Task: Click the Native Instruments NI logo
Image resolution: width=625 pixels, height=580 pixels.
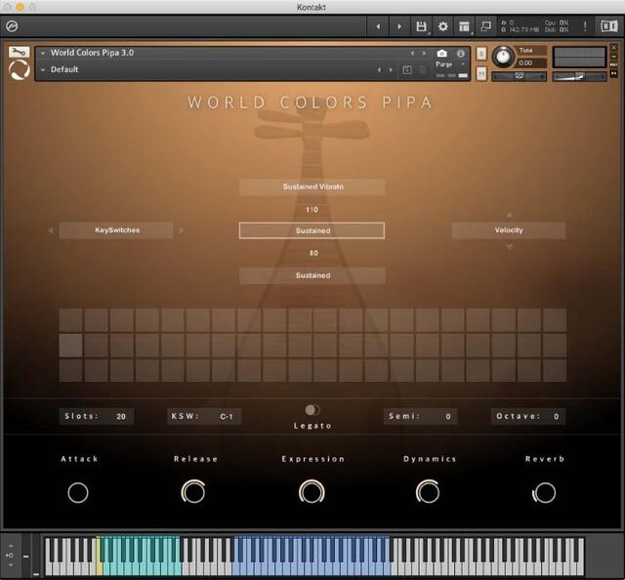Action: 608,26
